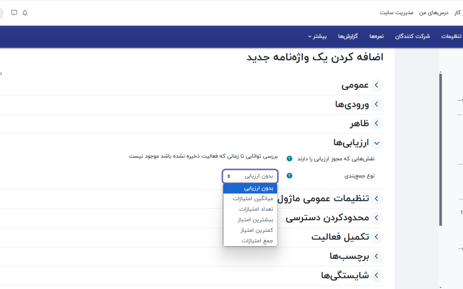Image resolution: width=463 pixels, height=289 pixels.
Task: Open the messaging chat bubble icon
Action: tap(14, 13)
